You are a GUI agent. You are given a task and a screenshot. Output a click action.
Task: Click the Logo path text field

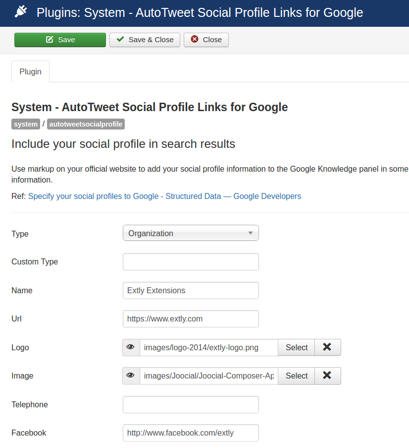click(x=209, y=347)
